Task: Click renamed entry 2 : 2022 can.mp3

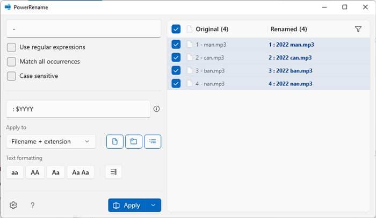Action: 290,57
